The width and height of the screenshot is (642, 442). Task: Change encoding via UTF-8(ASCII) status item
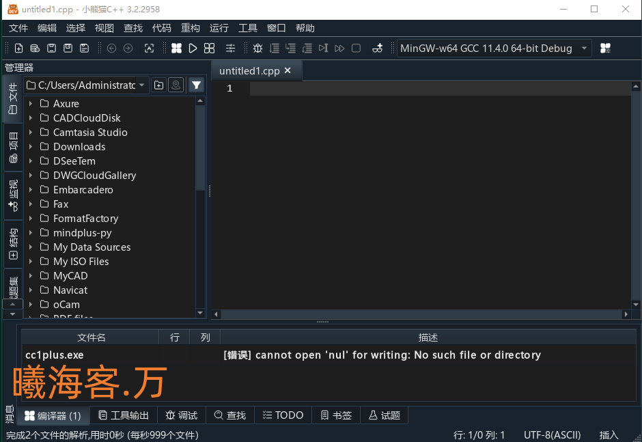pyautogui.click(x=552, y=435)
